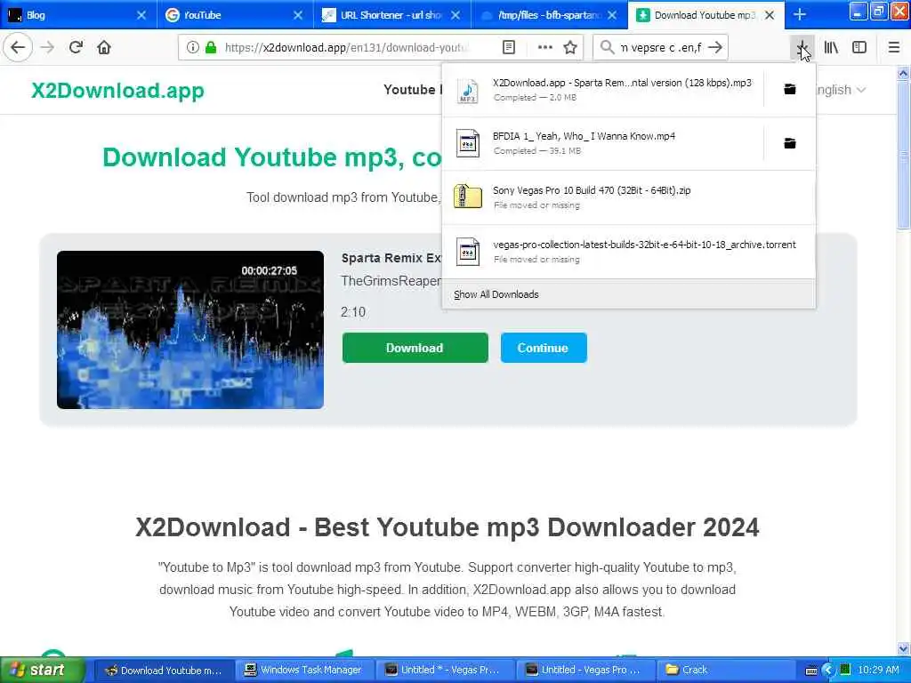Click the Sony Vegas zip file icon
911x683 pixels.
(x=468, y=197)
